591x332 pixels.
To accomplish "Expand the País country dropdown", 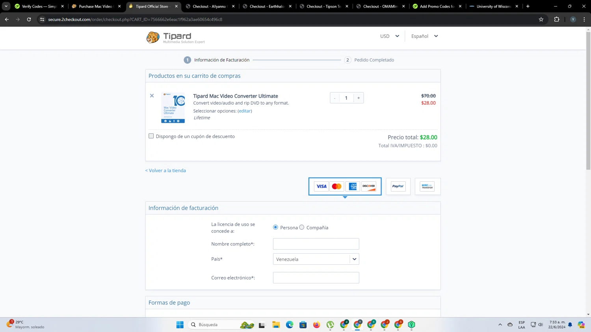I will tap(316, 259).
